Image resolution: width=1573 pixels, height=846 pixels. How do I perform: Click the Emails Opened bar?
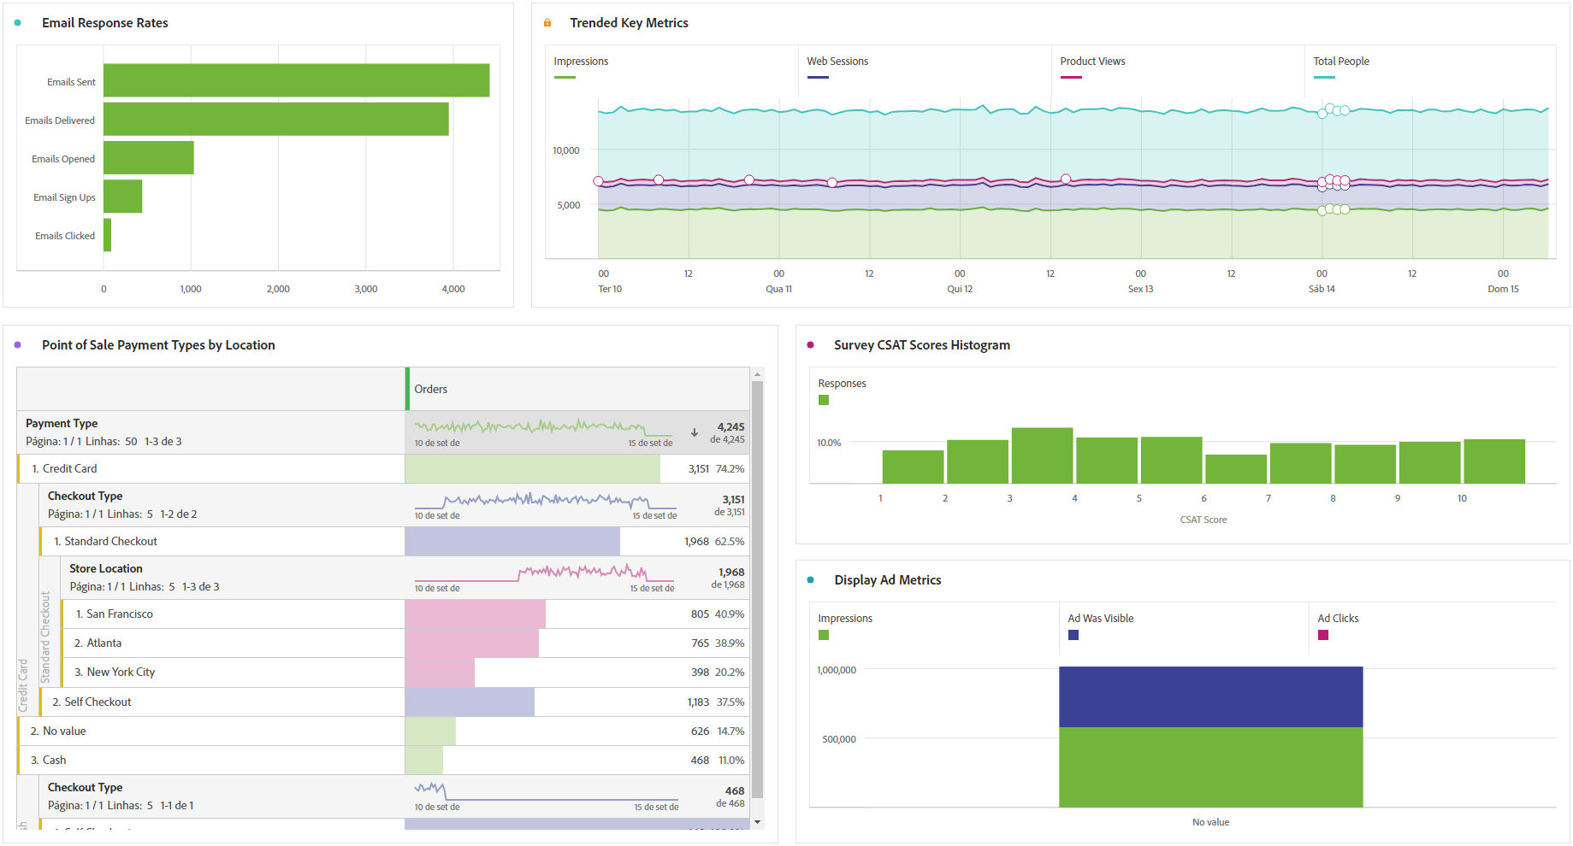149,157
